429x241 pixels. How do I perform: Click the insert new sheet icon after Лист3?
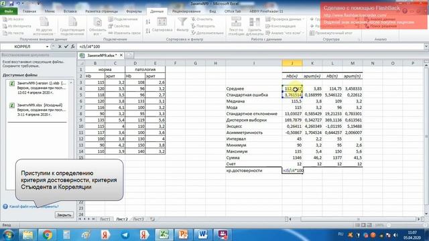click(x=152, y=219)
